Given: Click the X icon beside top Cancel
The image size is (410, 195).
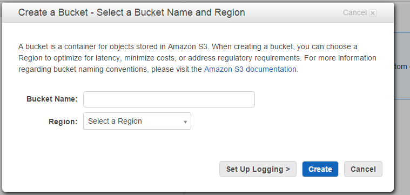Looking at the screenshot, I should [373, 13].
